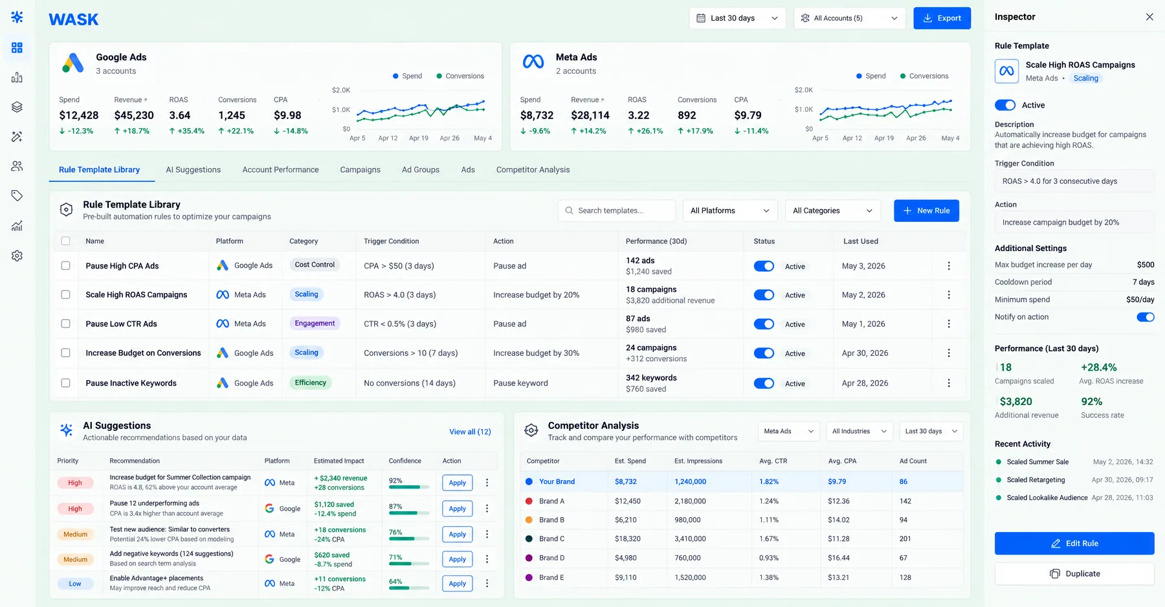Toggle the Active switch in Inspector

pyautogui.click(x=1005, y=105)
